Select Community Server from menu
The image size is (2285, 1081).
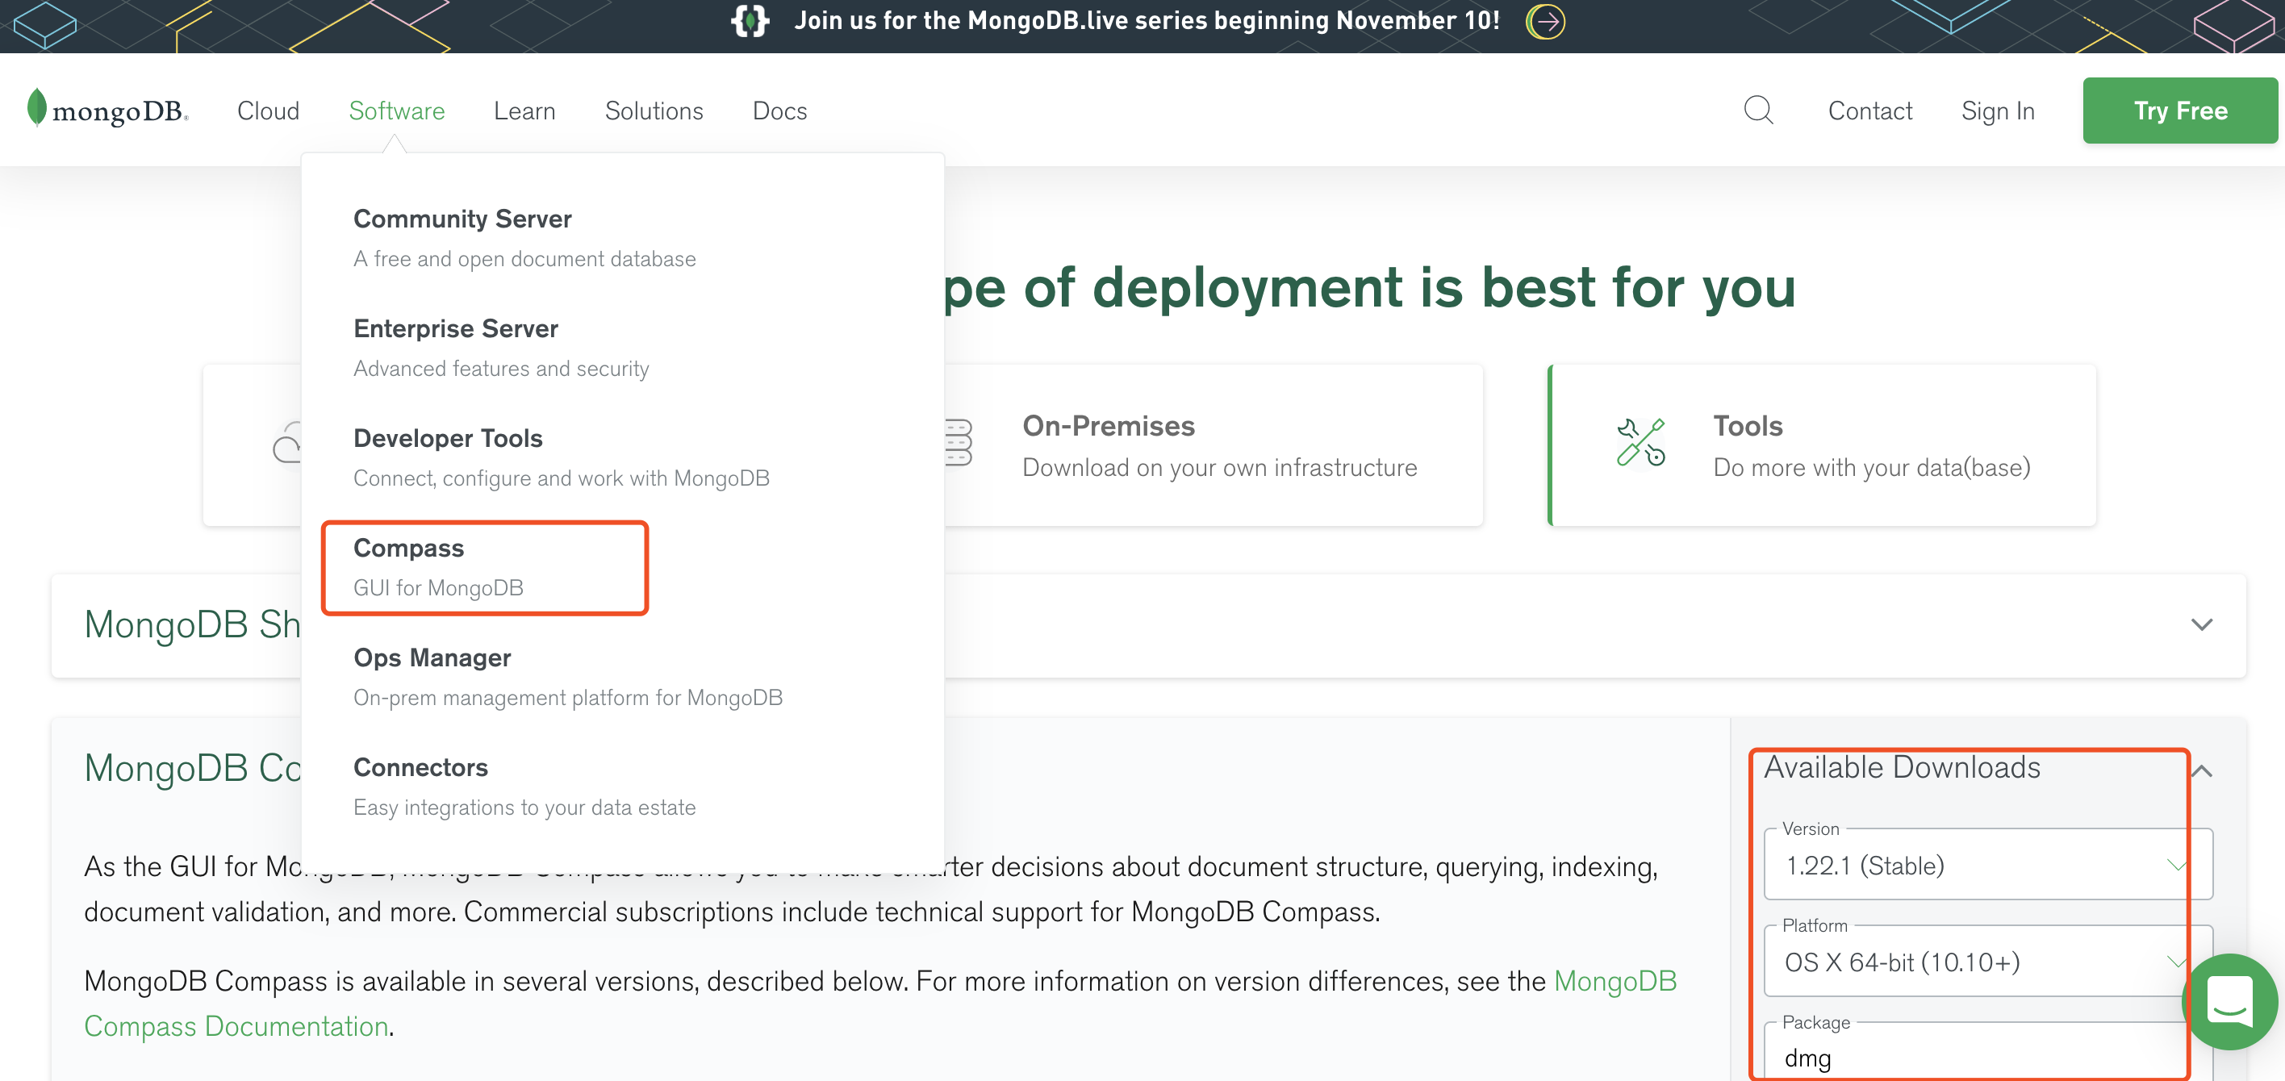click(x=524, y=238)
